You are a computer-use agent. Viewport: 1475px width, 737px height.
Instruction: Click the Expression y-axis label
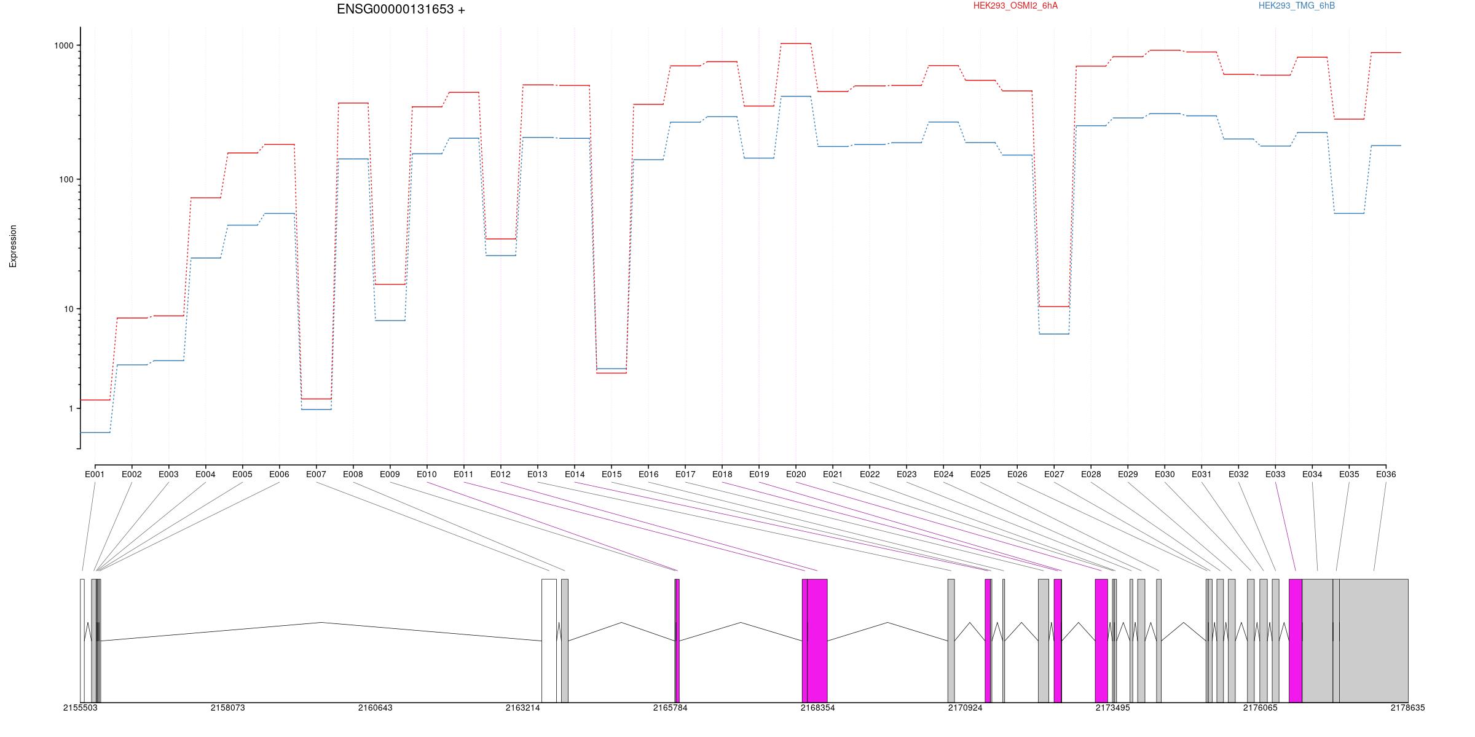[x=13, y=246]
